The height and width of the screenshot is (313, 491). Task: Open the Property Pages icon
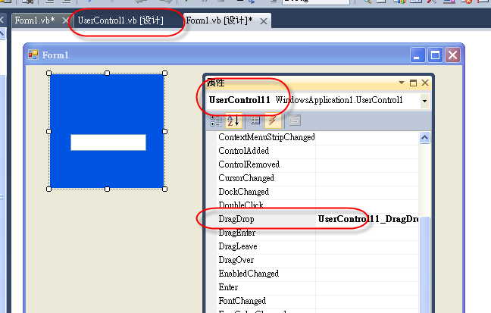tap(295, 121)
